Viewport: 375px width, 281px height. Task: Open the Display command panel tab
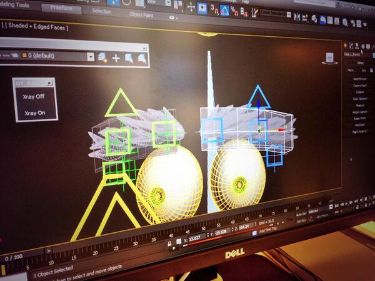(368, 47)
